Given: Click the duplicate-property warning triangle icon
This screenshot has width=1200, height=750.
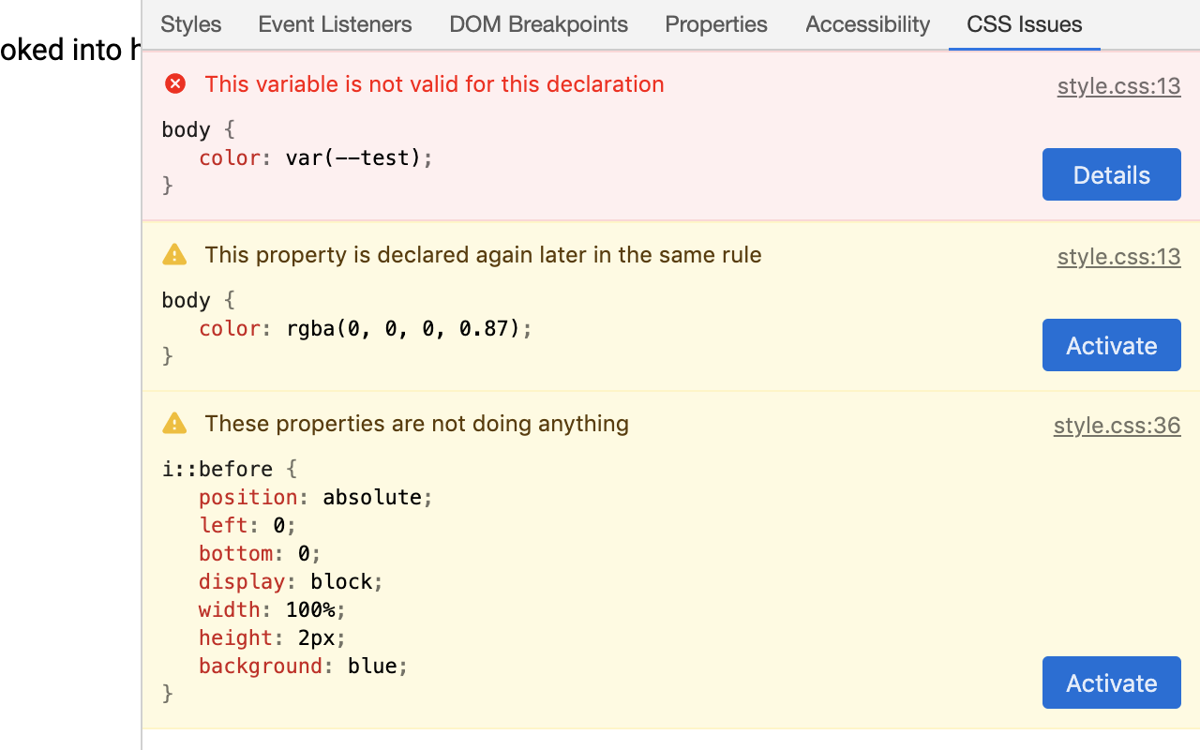Looking at the screenshot, I should (x=175, y=255).
